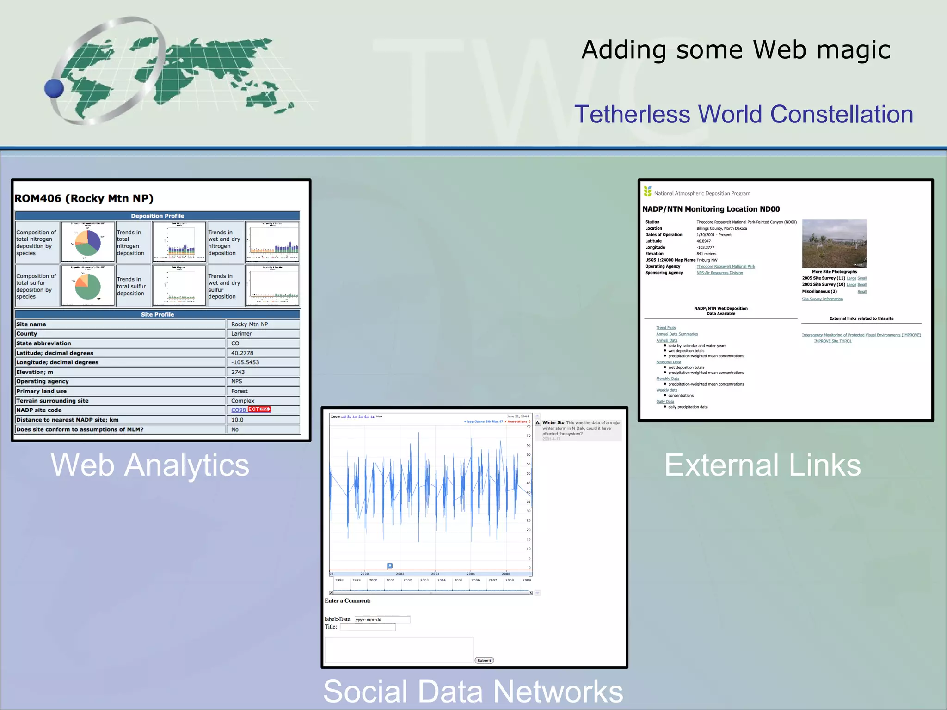Click the large comment text area
947x710 pixels.
click(399, 650)
